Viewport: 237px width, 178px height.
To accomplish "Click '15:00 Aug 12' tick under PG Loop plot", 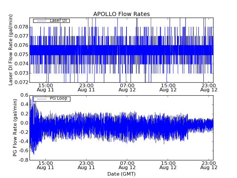I will (168, 165).
